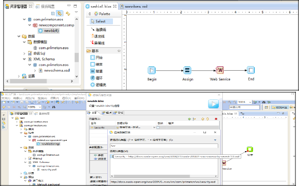
Task: Pick the 结束 end node in the Palette
Action: click(97, 64)
